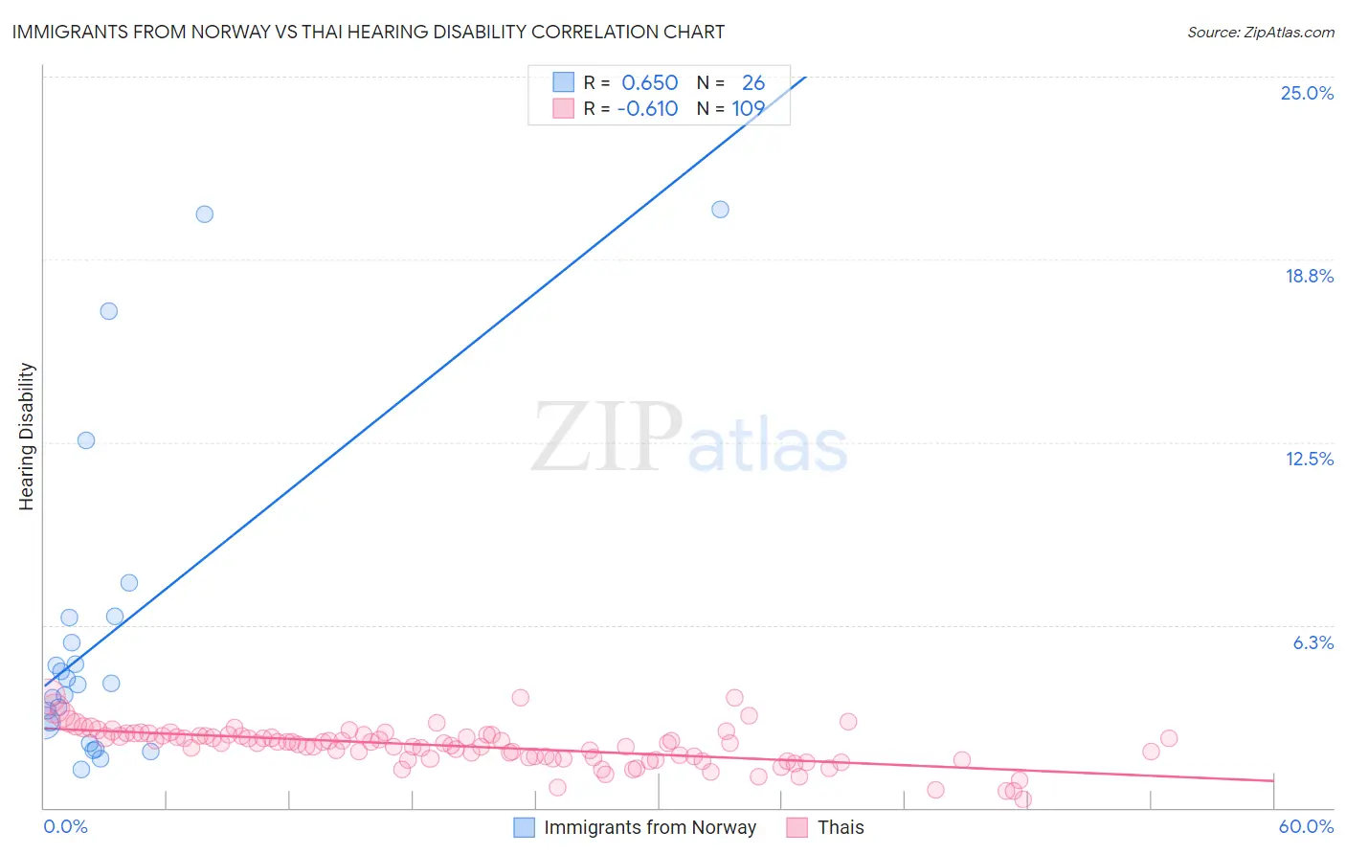Click the chart title text

tap(369, 32)
